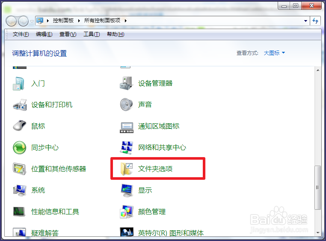The width and height of the screenshot is (326, 241).
Task: Open the green 同步中心 icon
Action: pyautogui.click(x=19, y=148)
